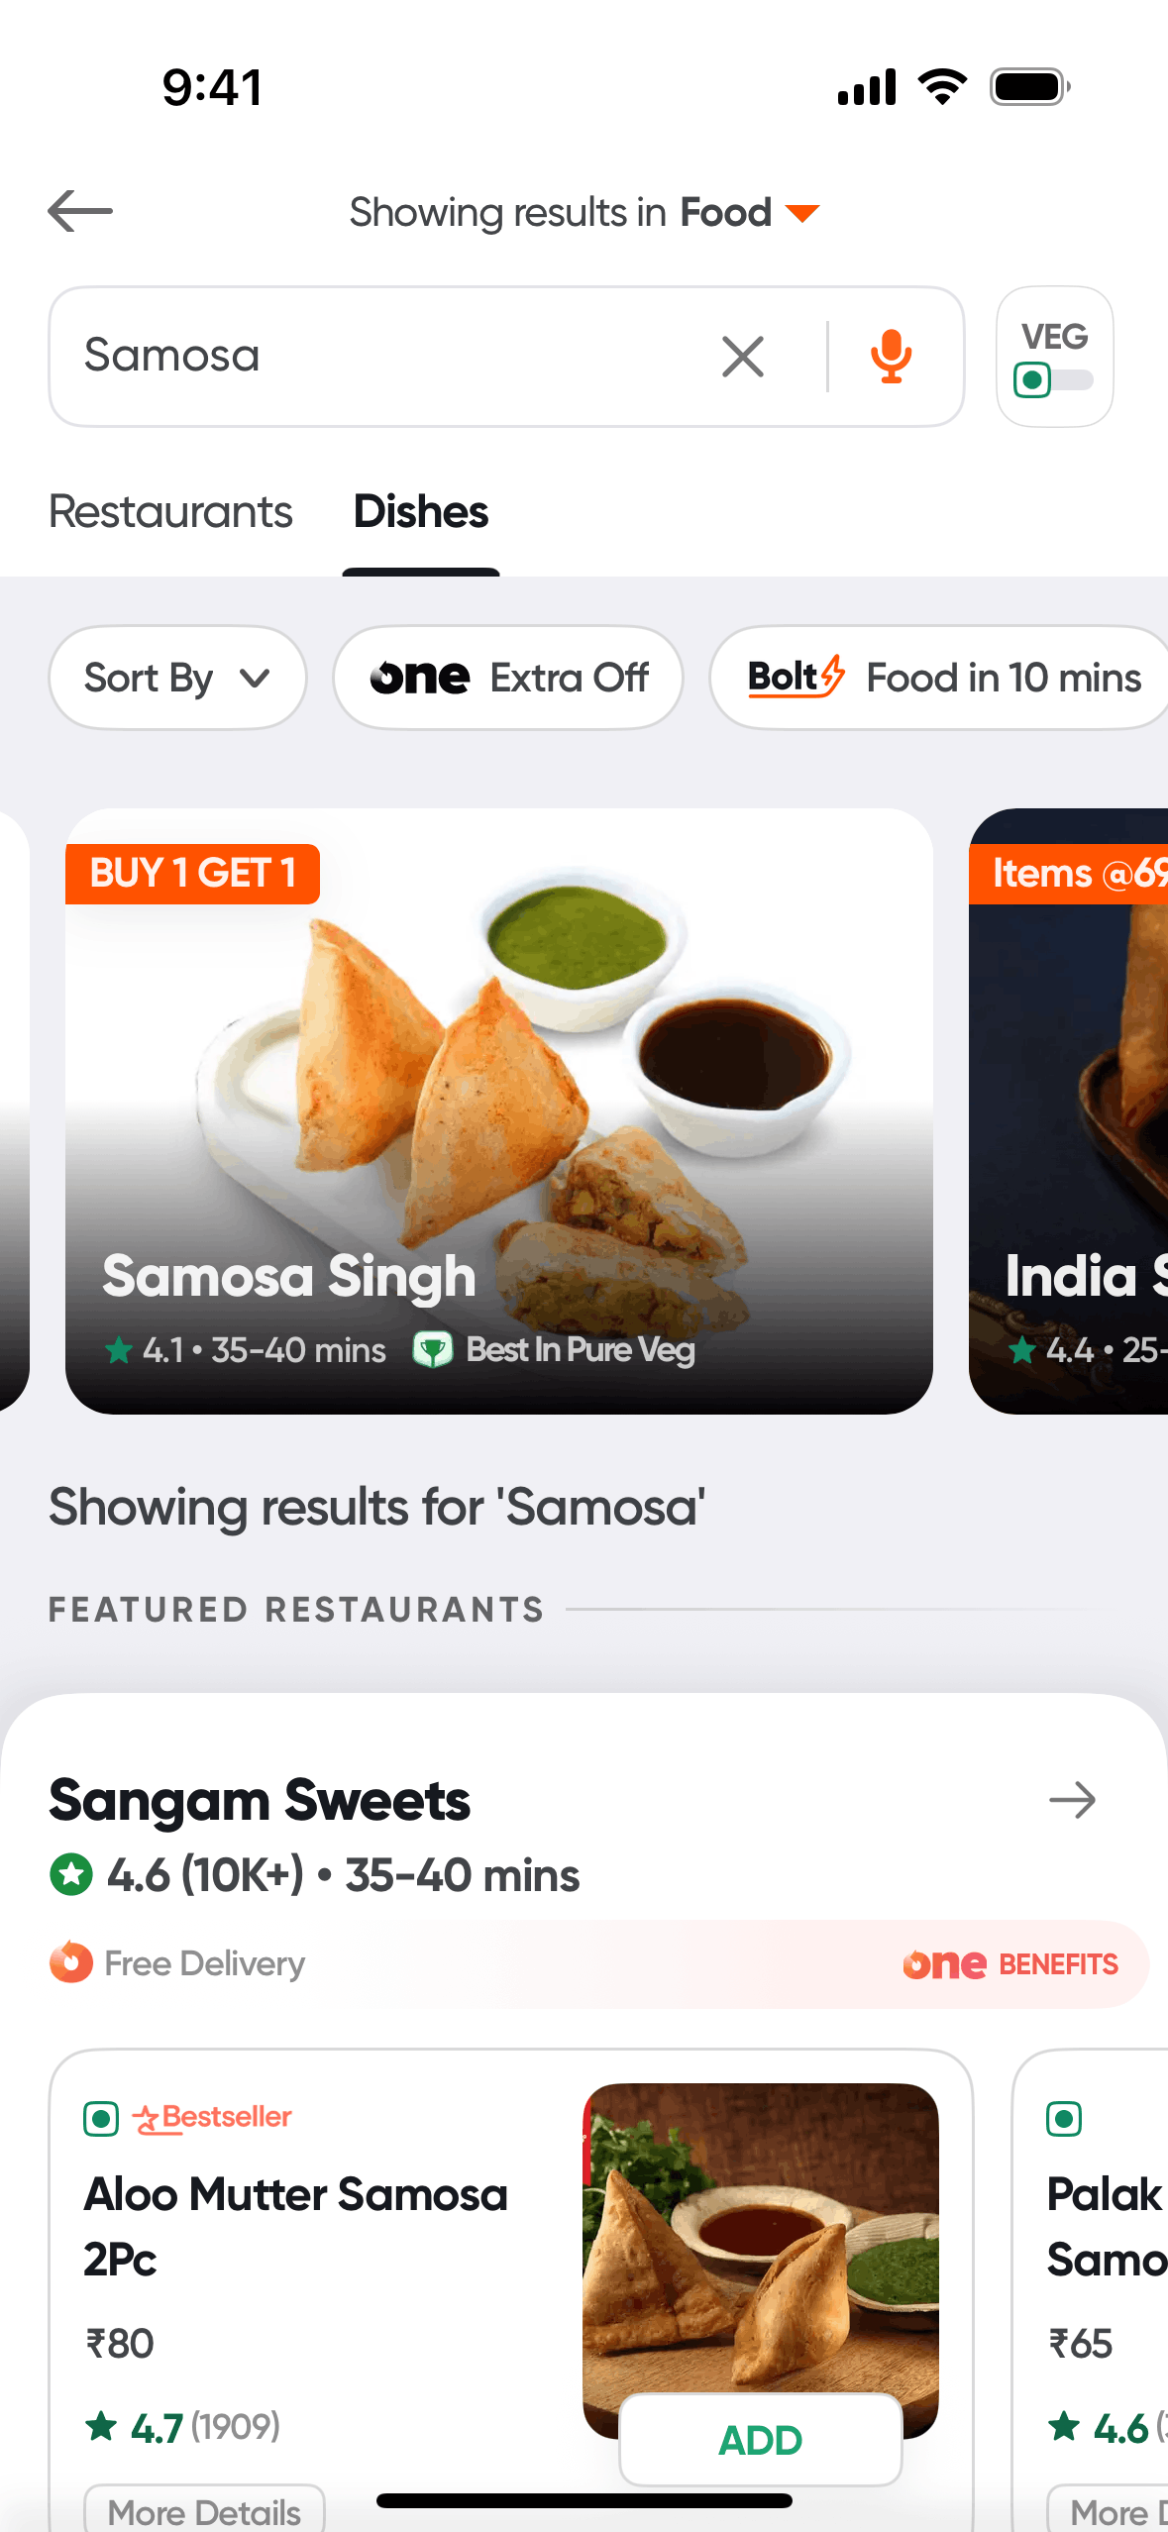1168x2532 pixels.
Task: Open More Details for Aloo Mutter Samosa
Action: (204, 2510)
